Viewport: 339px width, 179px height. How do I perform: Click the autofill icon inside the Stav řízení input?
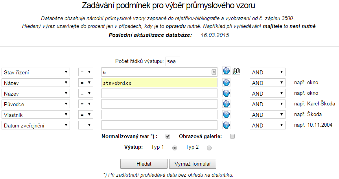[214, 72]
